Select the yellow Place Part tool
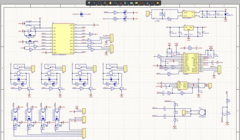Viewport: 240px width, 140px height. coord(110,3)
